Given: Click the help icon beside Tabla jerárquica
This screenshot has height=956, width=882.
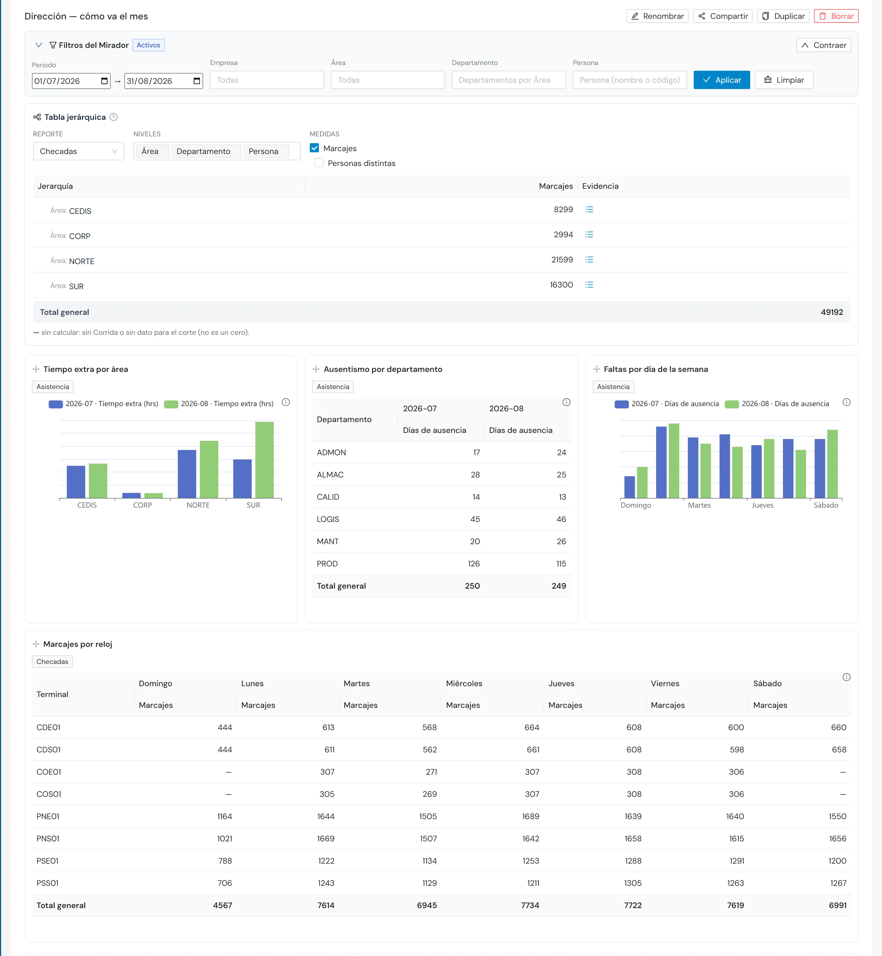Looking at the screenshot, I should tap(114, 117).
